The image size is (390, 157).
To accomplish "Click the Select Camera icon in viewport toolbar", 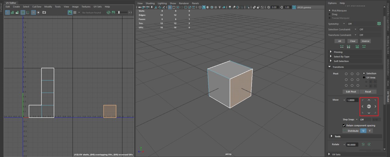I will [140, 7].
